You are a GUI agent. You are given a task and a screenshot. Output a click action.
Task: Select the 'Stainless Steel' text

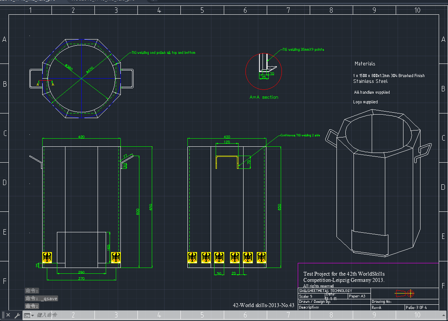point(370,81)
